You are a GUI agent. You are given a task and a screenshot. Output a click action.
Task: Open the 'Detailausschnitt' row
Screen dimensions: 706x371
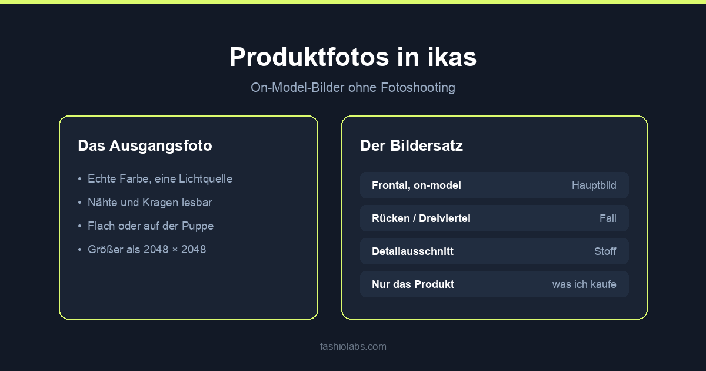pyautogui.click(x=494, y=251)
